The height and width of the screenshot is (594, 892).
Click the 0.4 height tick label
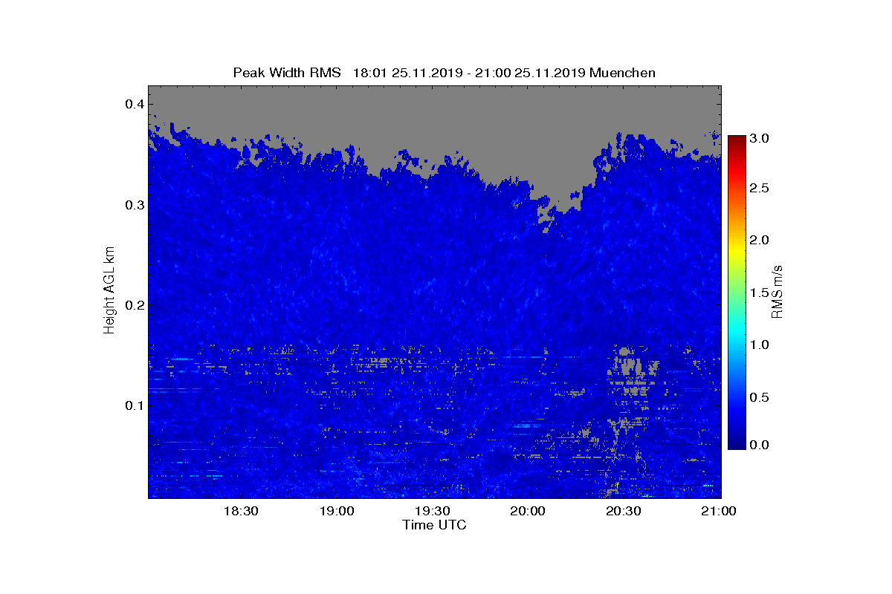coord(133,104)
